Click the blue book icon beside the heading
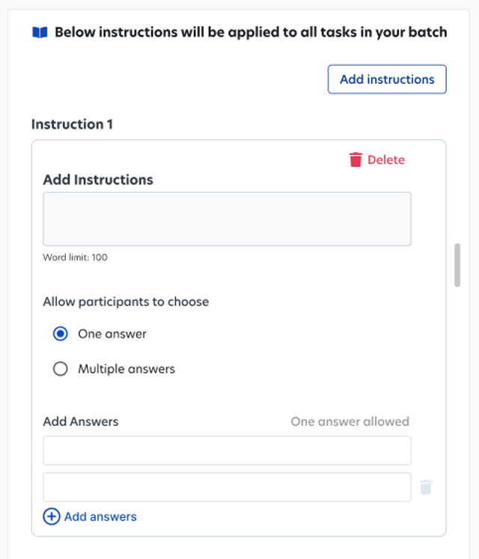This screenshot has height=559, width=479. [x=40, y=32]
